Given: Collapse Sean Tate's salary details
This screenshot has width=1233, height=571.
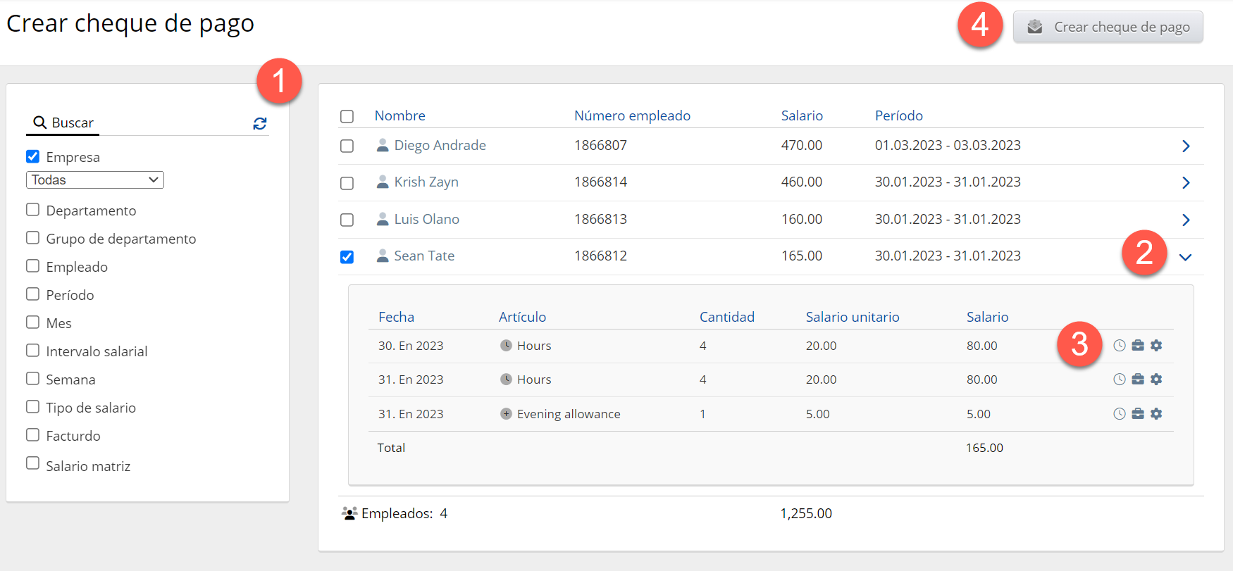Looking at the screenshot, I should (x=1185, y=257).
